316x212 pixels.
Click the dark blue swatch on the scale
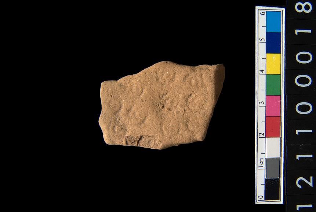point(273,43)
